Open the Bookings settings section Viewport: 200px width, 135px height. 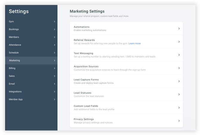[14, 30]
